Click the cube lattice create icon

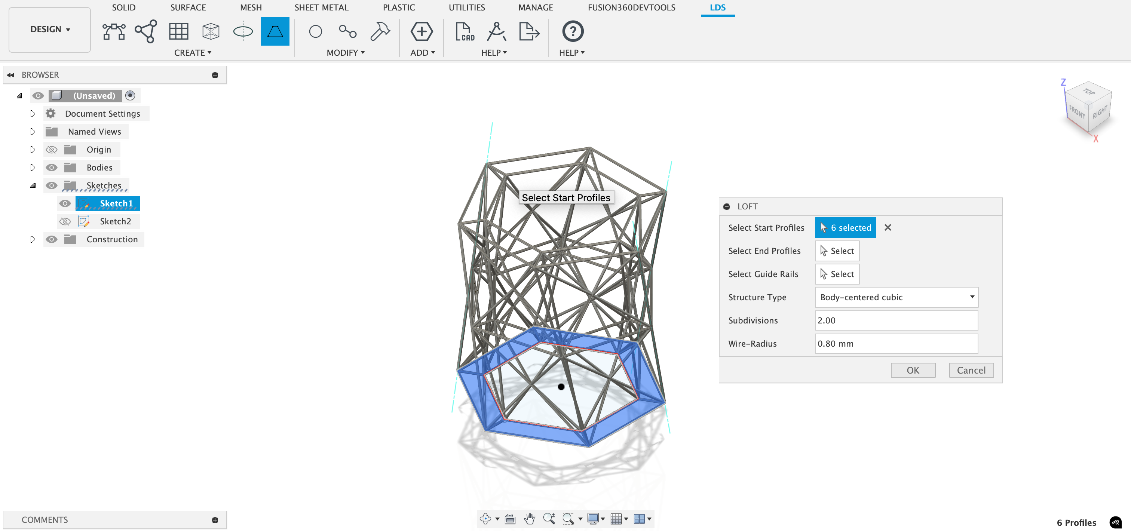click(x=211, y=31)
